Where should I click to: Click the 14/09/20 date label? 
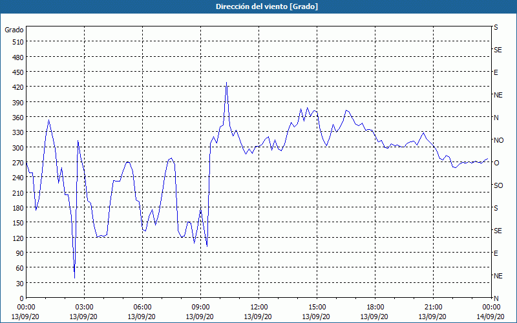[491, 317]
